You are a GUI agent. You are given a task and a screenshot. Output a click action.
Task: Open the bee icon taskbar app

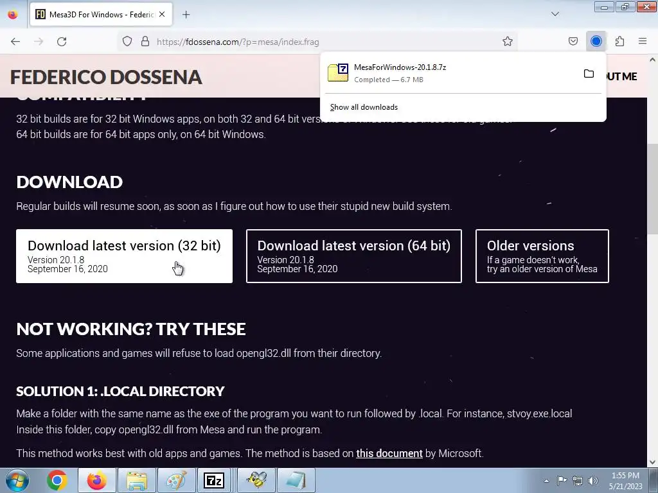click(256, 480)
